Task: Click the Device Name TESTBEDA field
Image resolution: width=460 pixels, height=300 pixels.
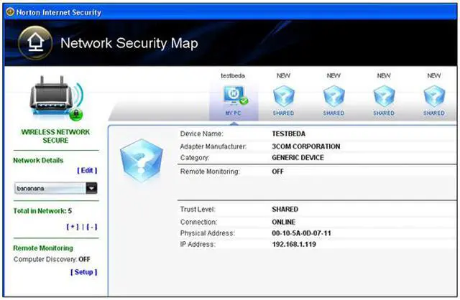Action: [288, 134]
